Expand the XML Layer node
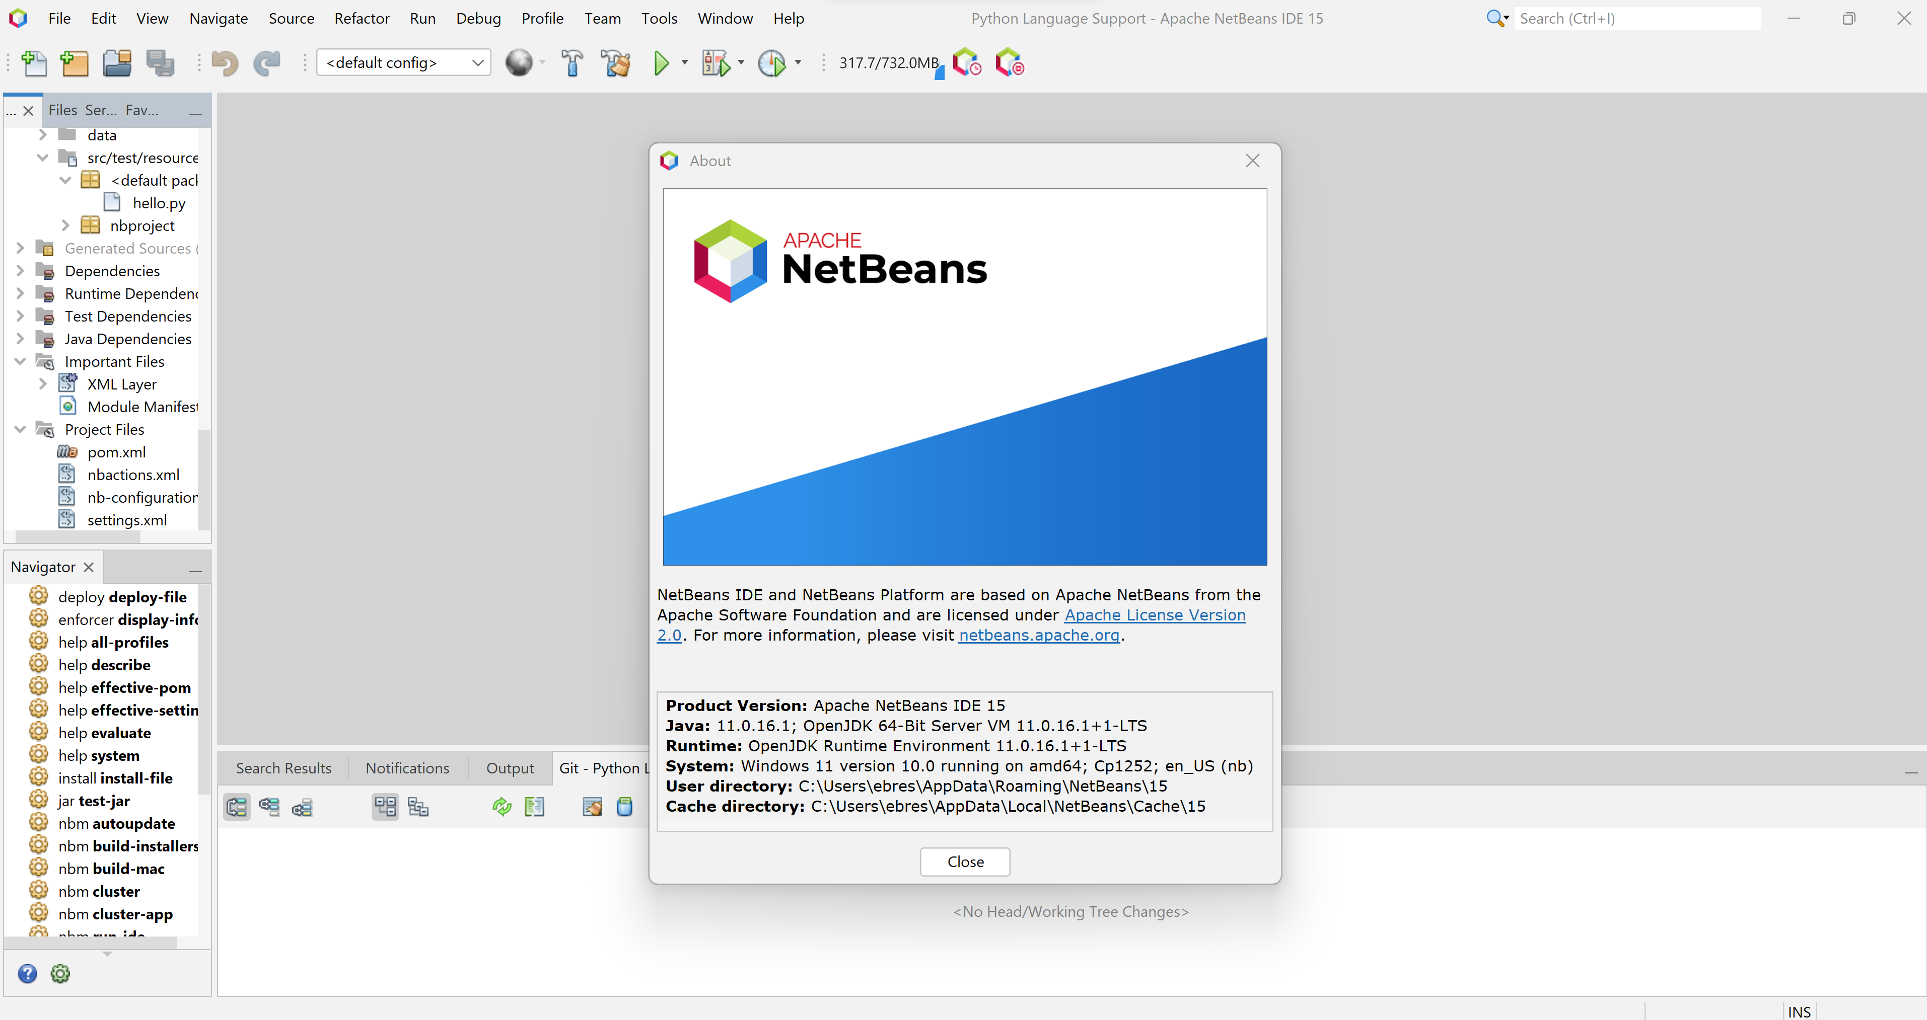The image size is (1927, 1020). [x=43, y=383]
